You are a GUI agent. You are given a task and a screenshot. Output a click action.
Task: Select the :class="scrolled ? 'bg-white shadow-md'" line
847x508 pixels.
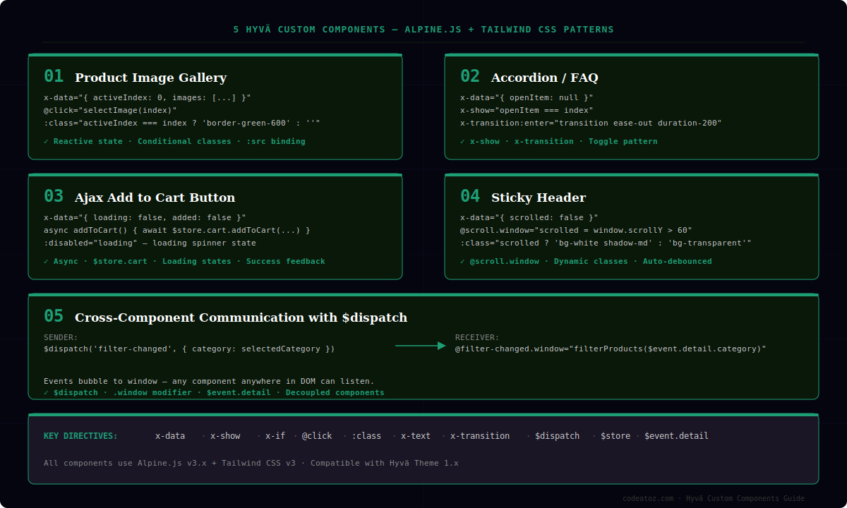pos(606,243)
